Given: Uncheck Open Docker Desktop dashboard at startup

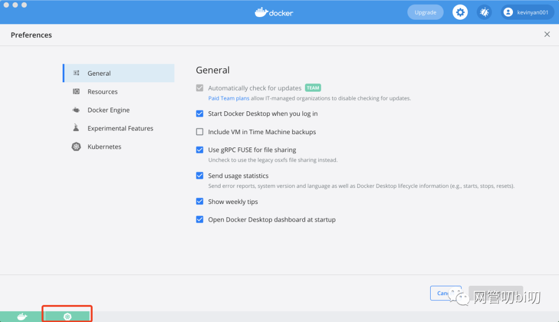Looking at the screenshot, I should (x=200, y=219).
